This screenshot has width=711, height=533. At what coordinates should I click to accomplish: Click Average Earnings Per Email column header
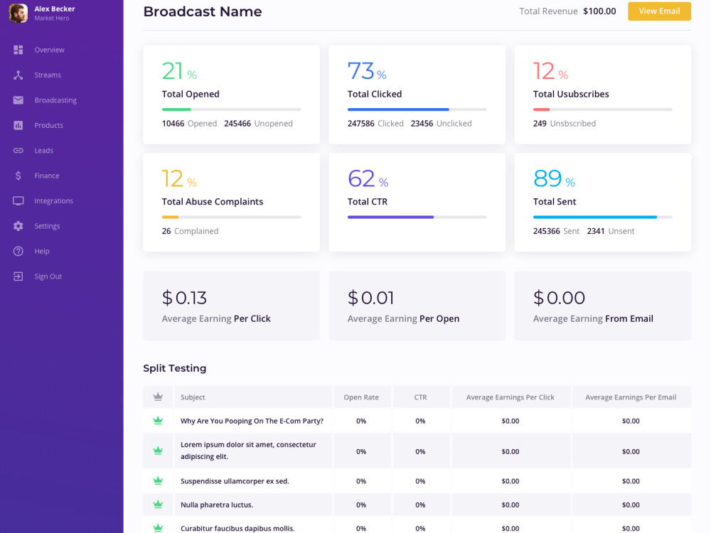point(631,397)
